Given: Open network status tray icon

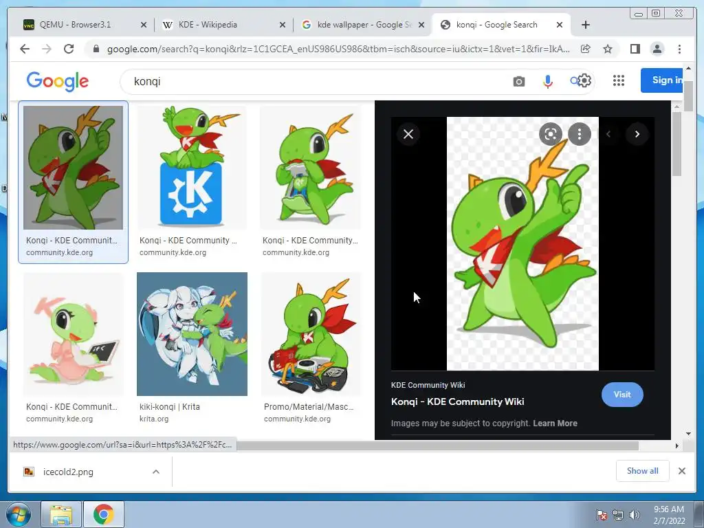Looking at the screenshot, I should coord(618,515).
